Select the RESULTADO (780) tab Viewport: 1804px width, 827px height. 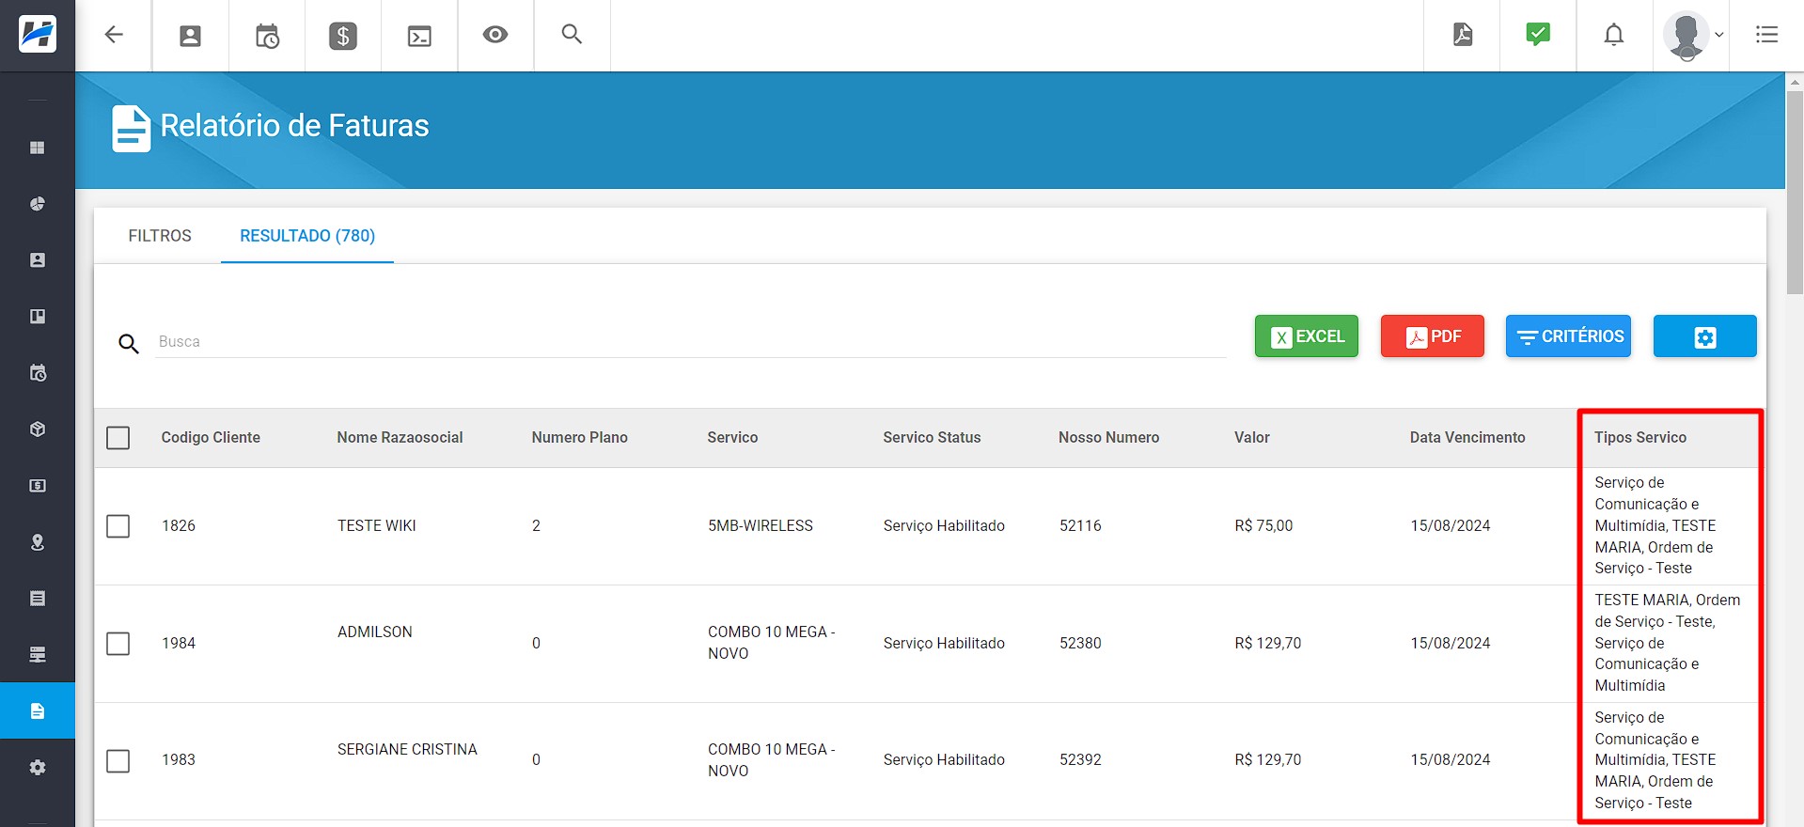[x=307, y=236]
